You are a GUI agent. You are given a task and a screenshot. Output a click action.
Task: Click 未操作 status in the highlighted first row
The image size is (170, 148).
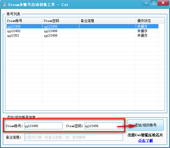[x=142, y=26]
